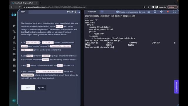The height and width of the screenshot is (106, 188).
Task: Click the 56:22 countdown timer
Action: (x=70, y=12)
